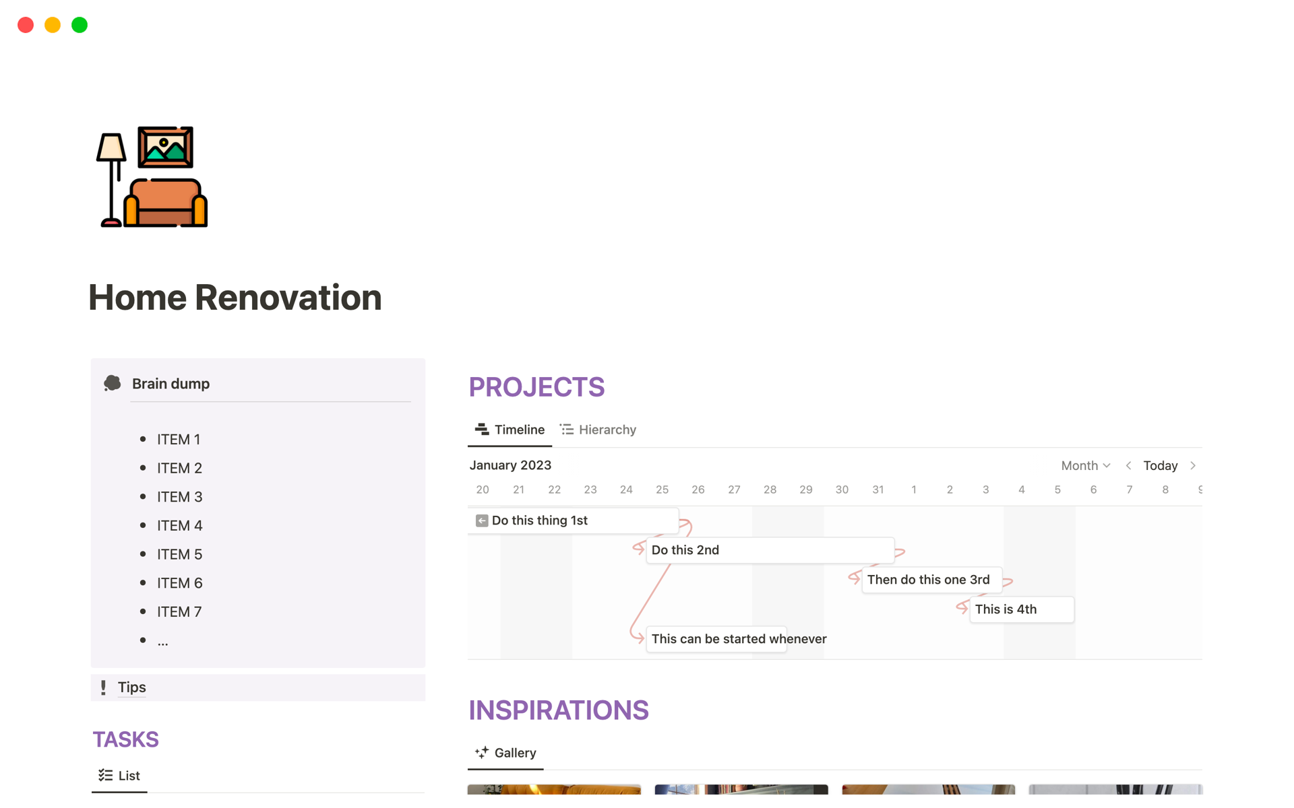Click the green macOS fullscreen button
The width and height of the screenshot is (1294, 808).
pos(80,25)
